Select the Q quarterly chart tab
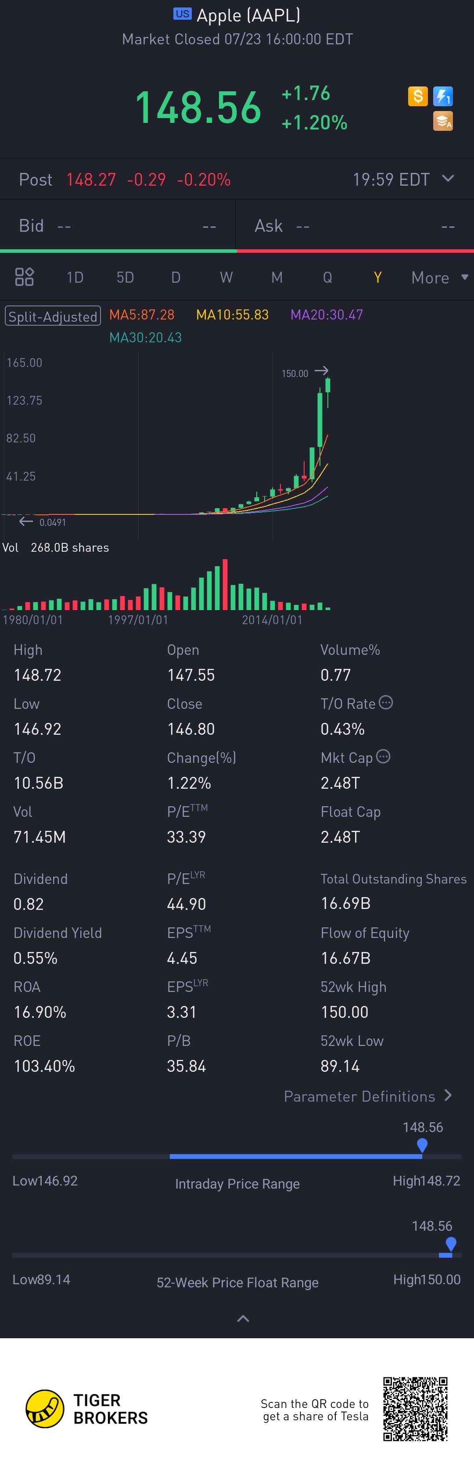474x1480 pixels. pos(327,277)
